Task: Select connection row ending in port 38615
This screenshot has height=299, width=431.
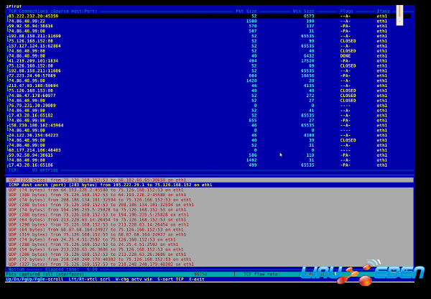Action: [209, 155]
